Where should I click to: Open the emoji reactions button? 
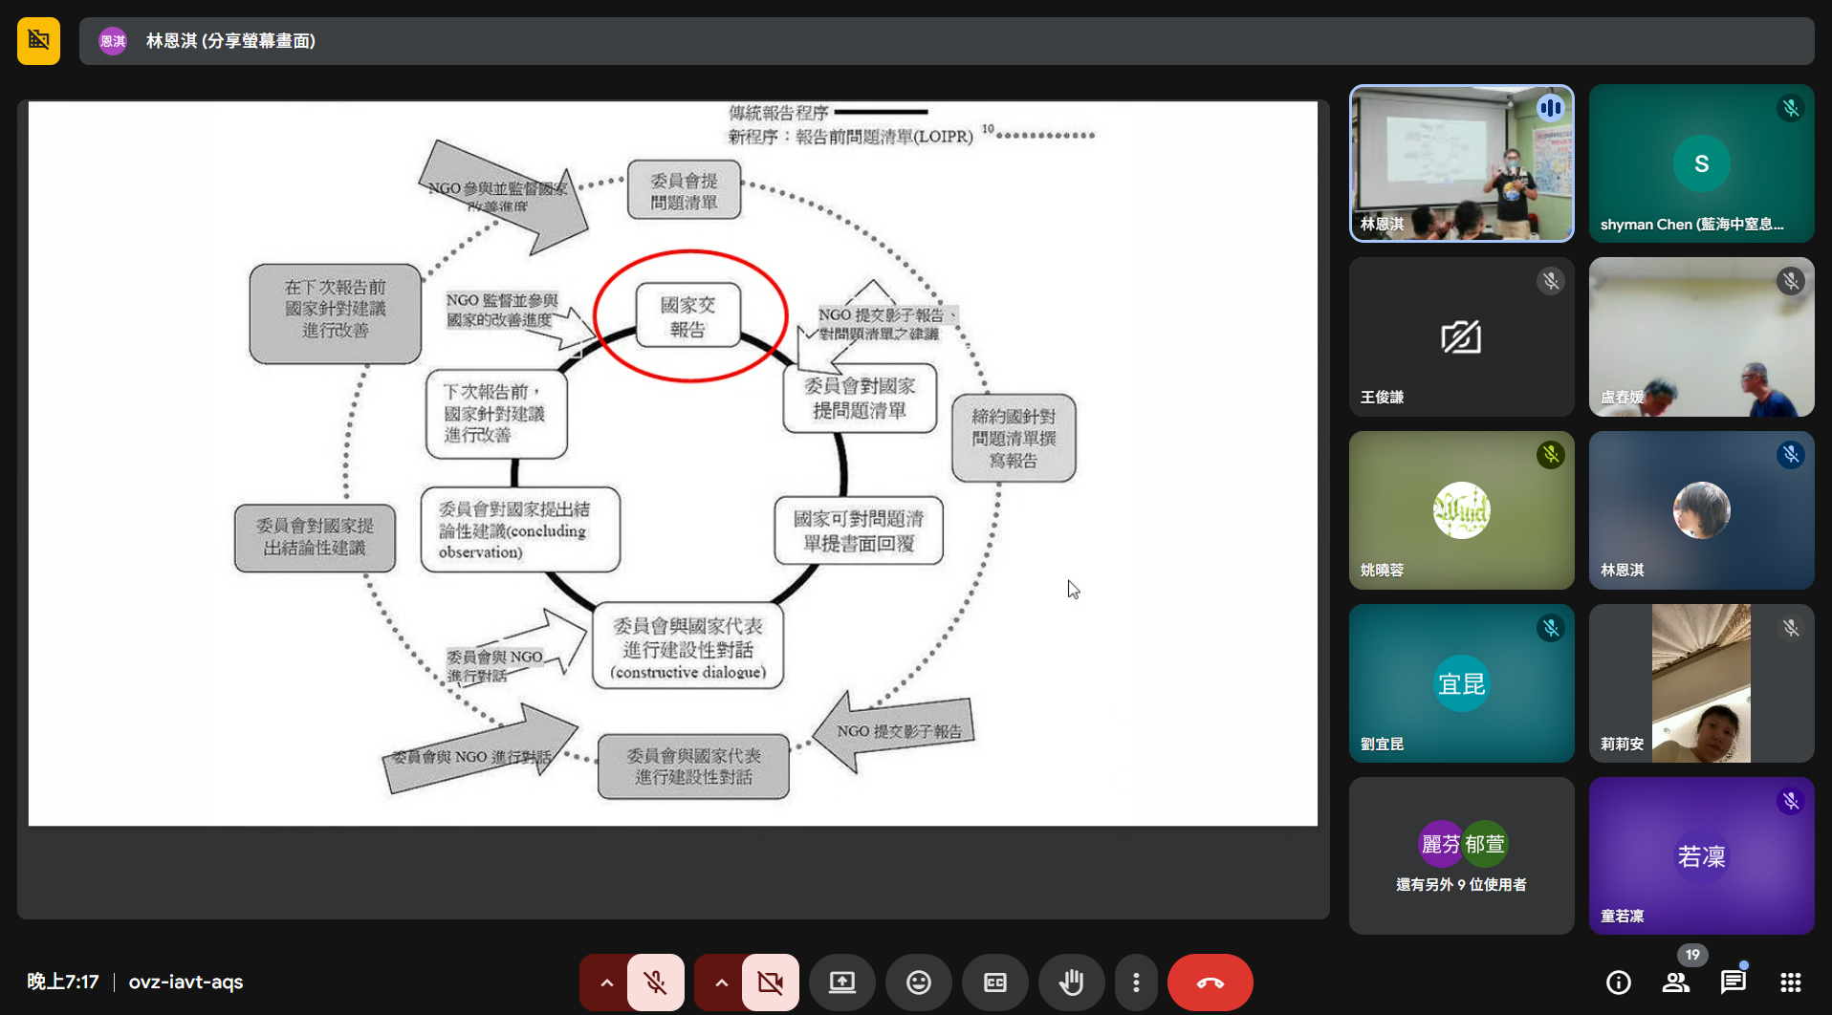918,983
